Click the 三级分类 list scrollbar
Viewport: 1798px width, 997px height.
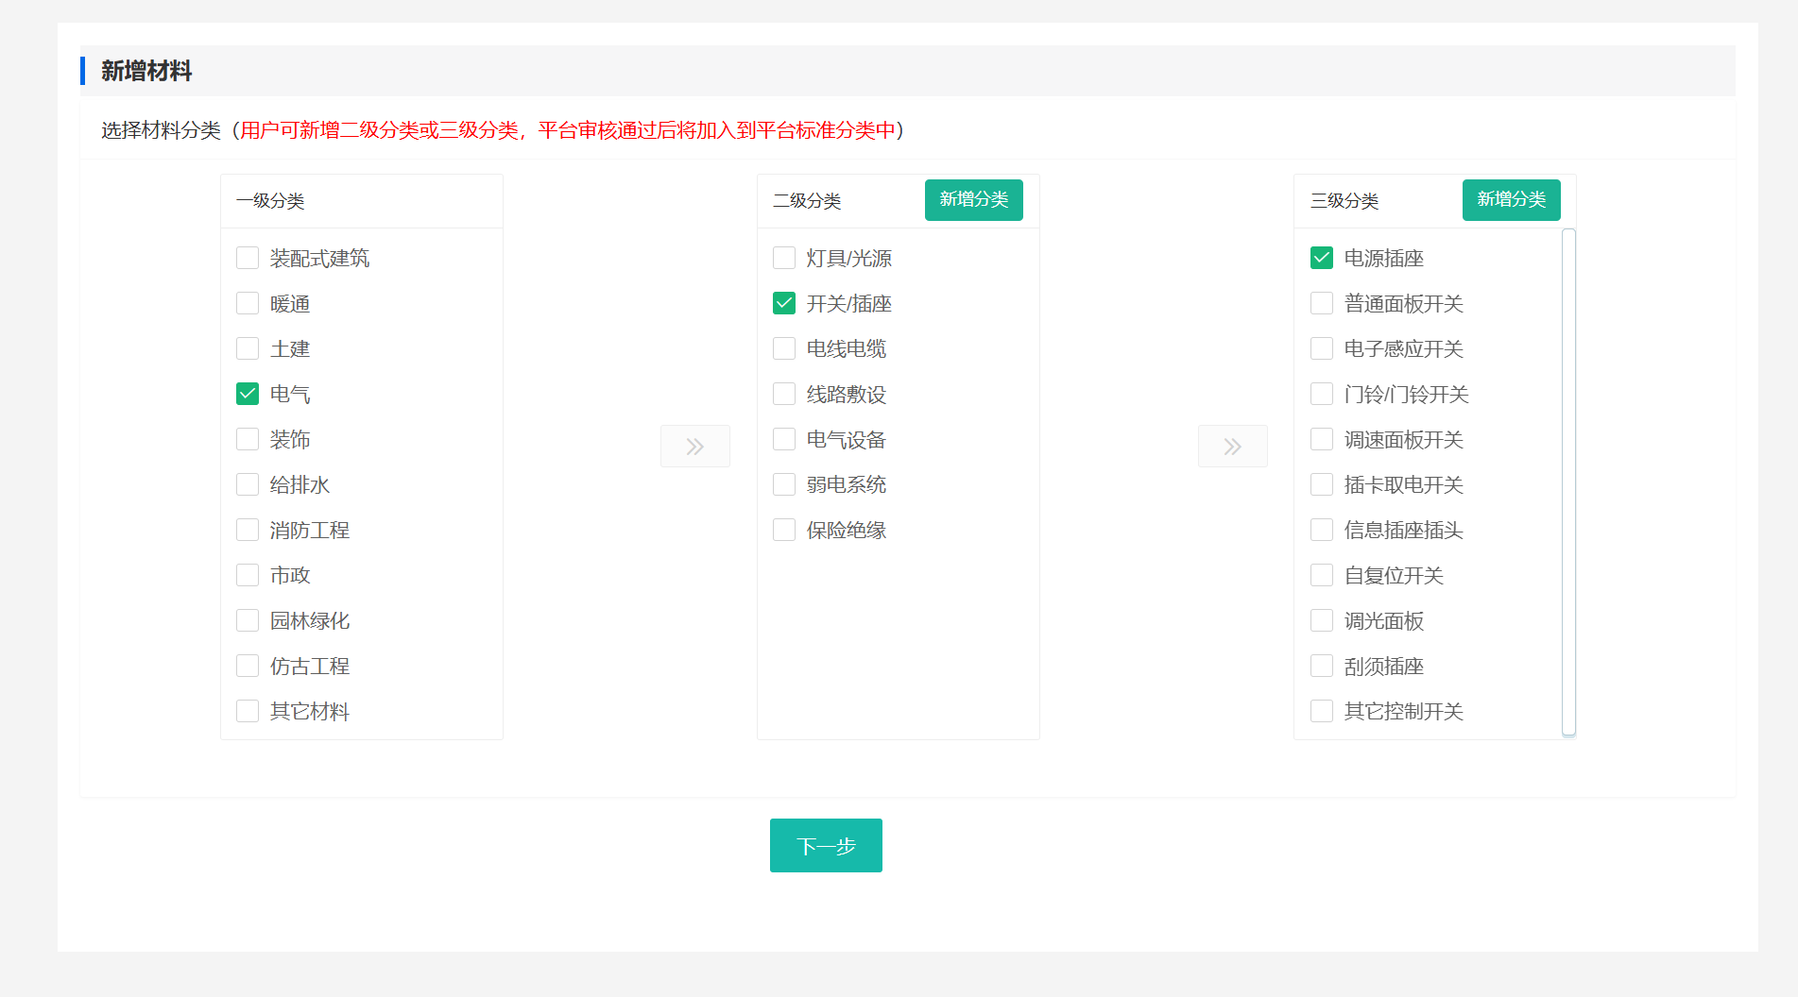tap(1568, 482)
